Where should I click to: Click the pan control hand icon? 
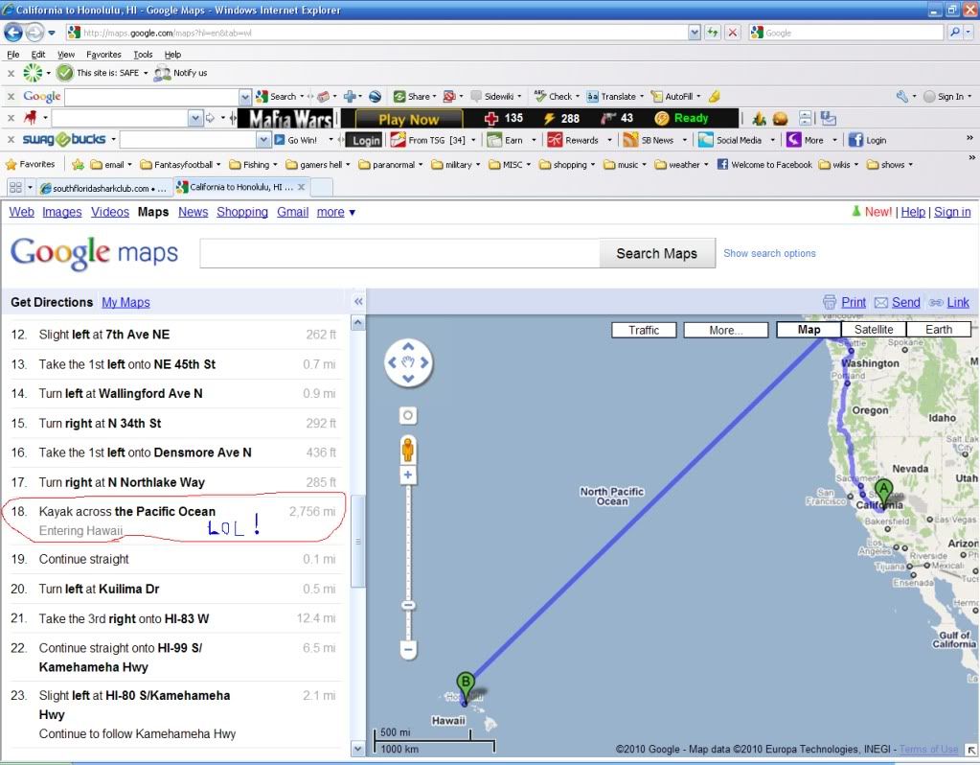pyautogui.click(x=408, y=362)
